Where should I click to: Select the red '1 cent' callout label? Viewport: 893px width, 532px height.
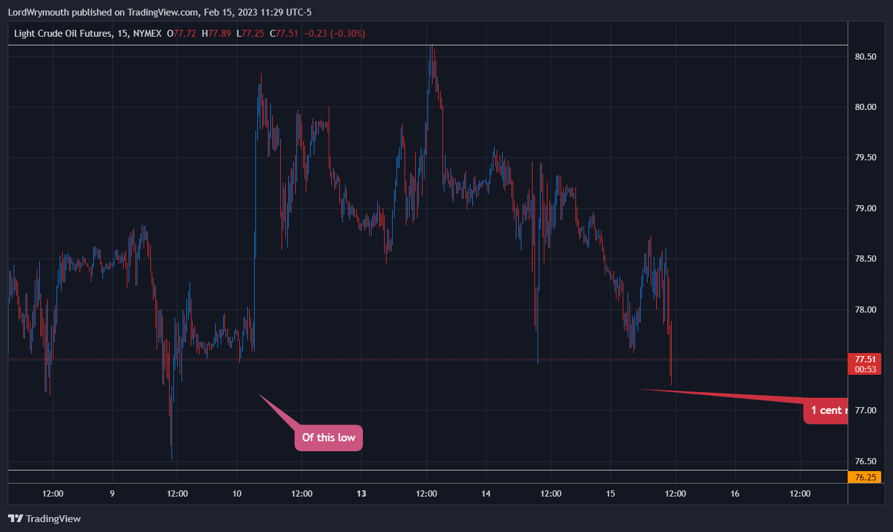pyautogui.click(x=826, y=410)
